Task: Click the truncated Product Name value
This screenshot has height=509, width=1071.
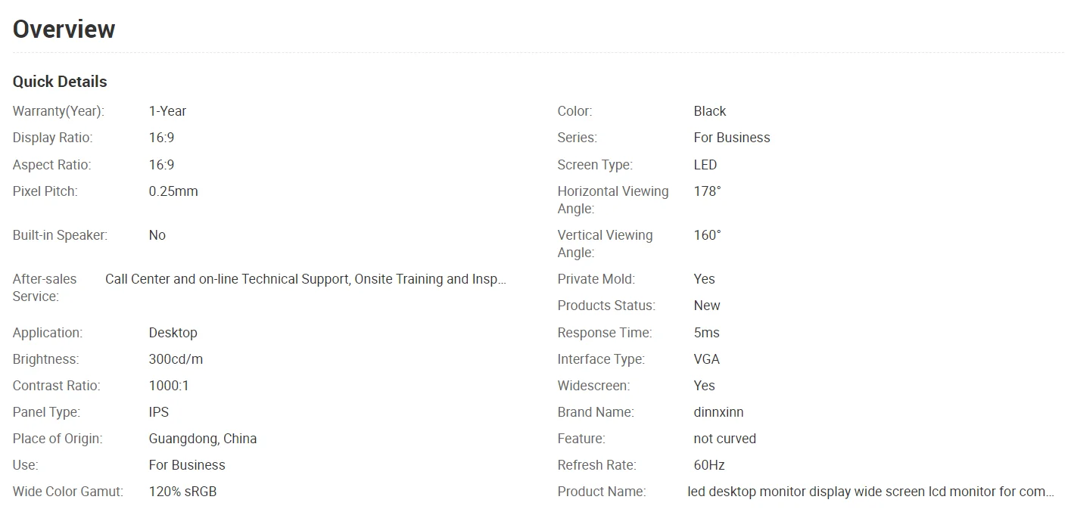Action: [x=871, y=492]
